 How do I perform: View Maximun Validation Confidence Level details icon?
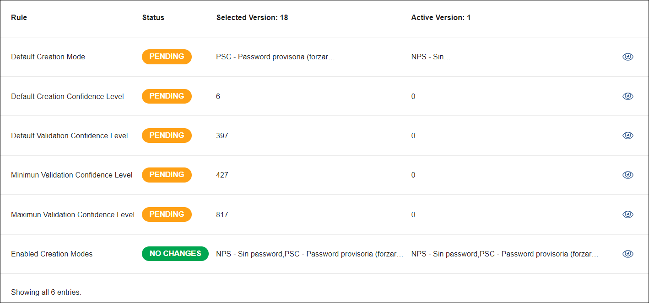(627, 214)
